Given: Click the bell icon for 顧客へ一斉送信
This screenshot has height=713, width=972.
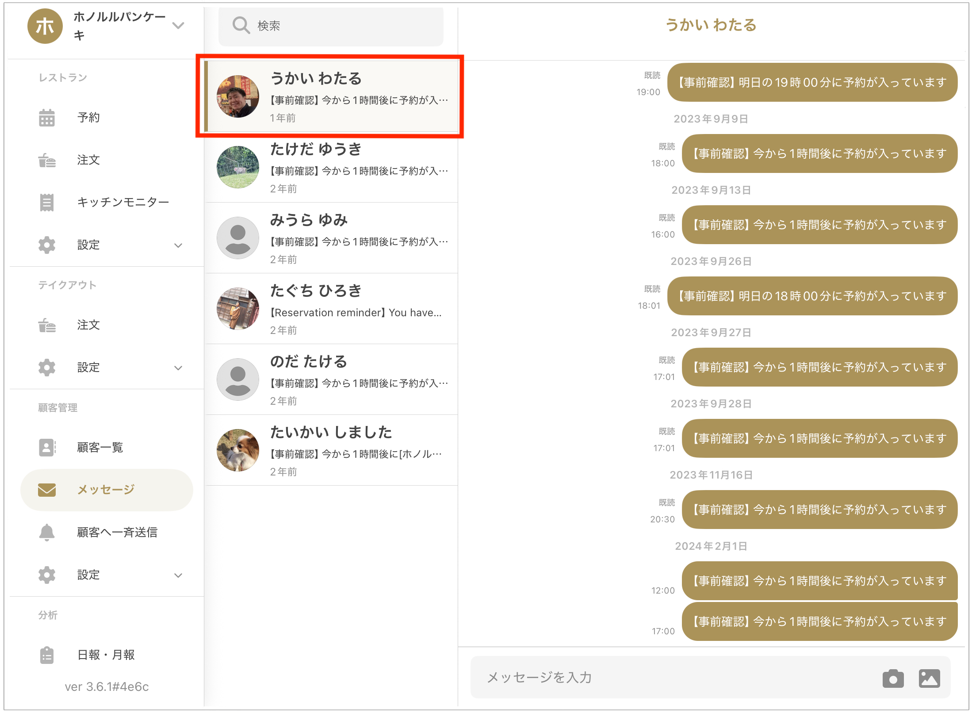Looking at the screenshot, I should 46,532.
